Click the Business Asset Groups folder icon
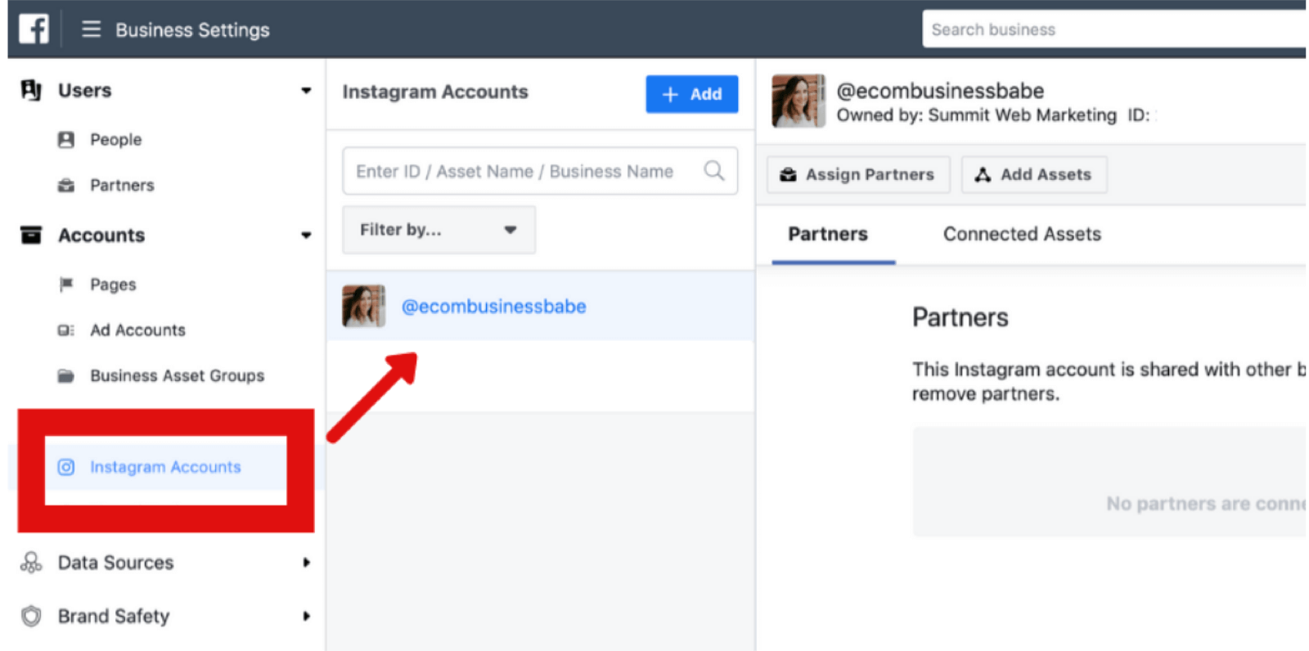This screenshot has height=651, width=1309. coord(66,376)
